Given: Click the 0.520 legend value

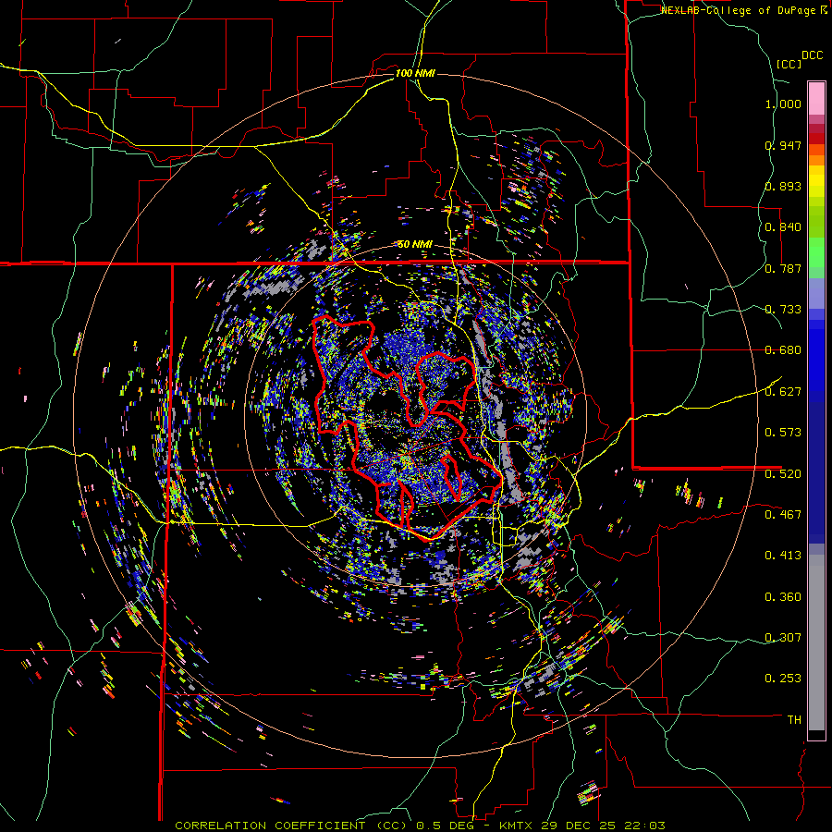Looking at the screenshot, I should (783, 473).
